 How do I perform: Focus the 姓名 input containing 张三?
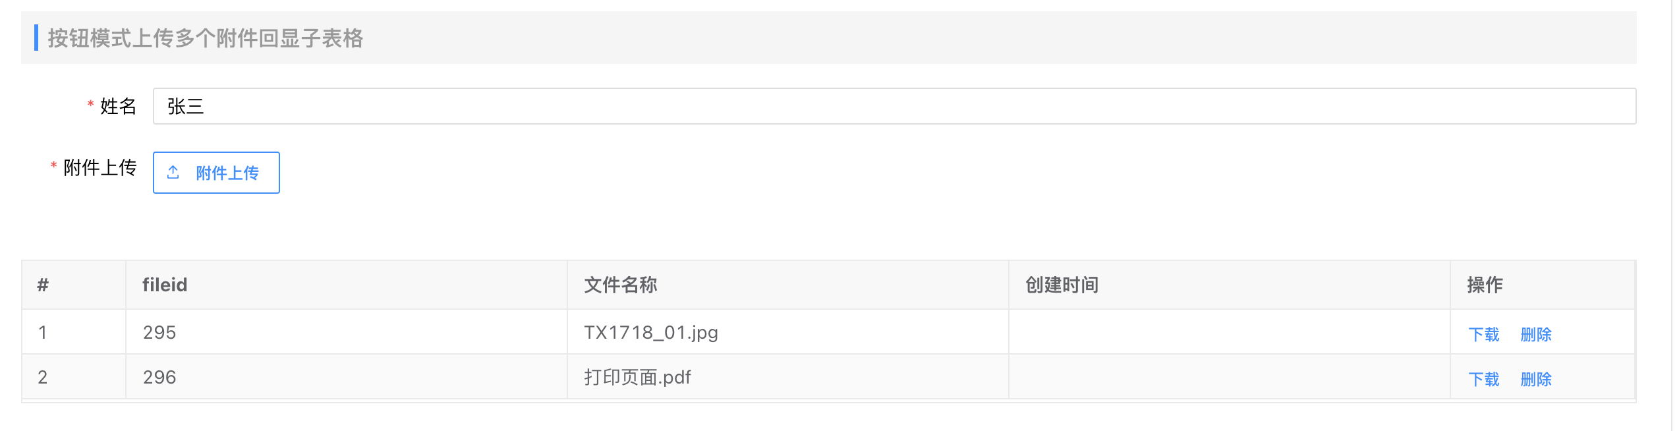(894, 106)
